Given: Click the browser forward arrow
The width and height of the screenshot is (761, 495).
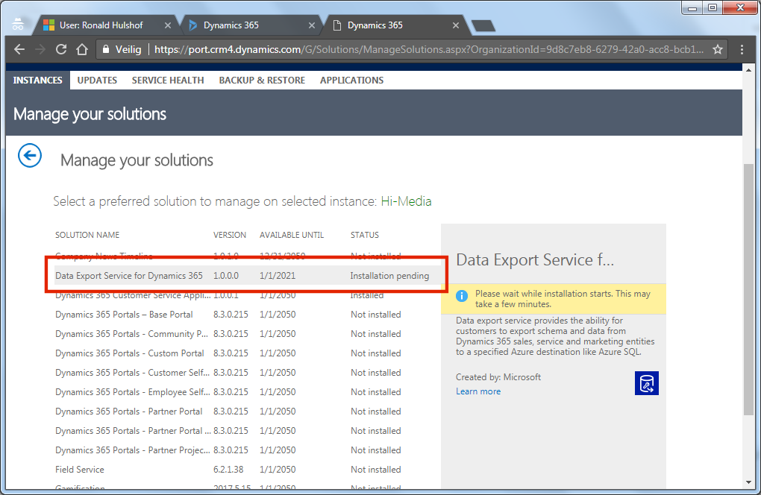Looking at the screenshot, I should click(x=41, y=49).
